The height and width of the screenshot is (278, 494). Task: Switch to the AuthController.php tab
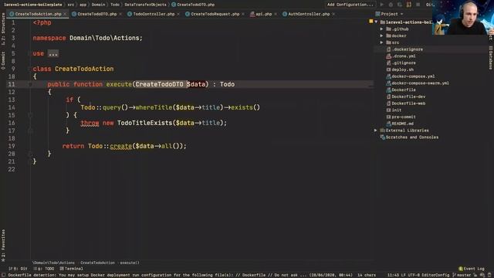(309, 14)
